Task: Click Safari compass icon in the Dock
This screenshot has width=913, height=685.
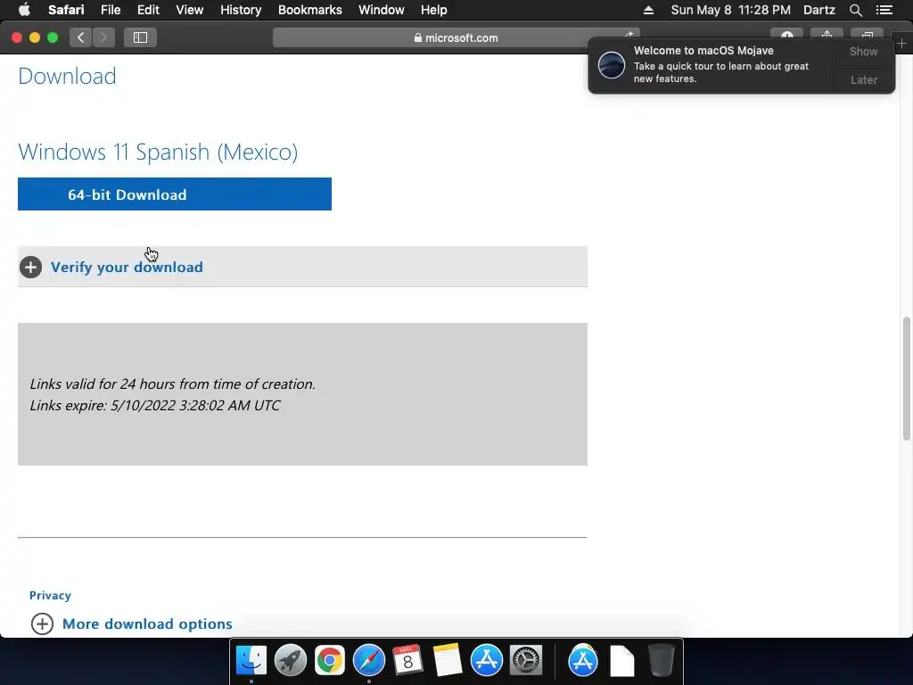Action: click(x=368, y=661)
